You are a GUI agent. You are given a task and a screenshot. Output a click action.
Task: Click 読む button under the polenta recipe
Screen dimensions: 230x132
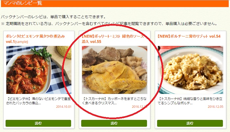click(x=38, y=123)
